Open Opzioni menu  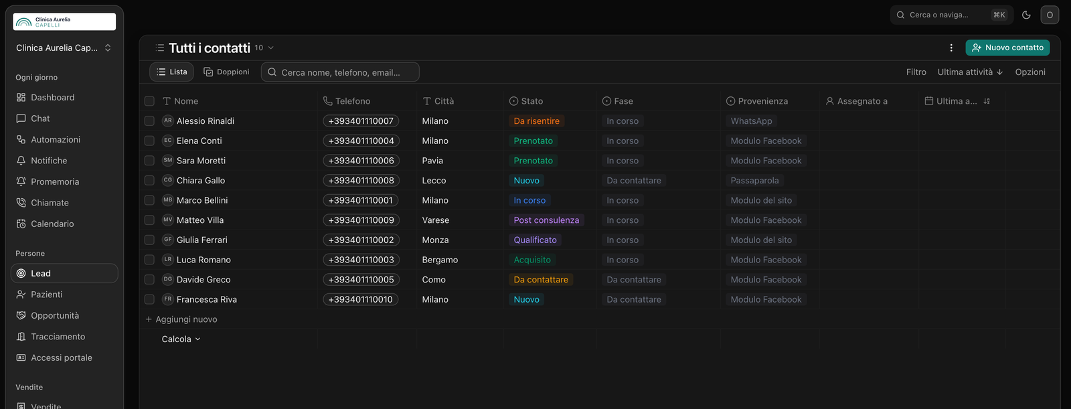(1030, 72)
